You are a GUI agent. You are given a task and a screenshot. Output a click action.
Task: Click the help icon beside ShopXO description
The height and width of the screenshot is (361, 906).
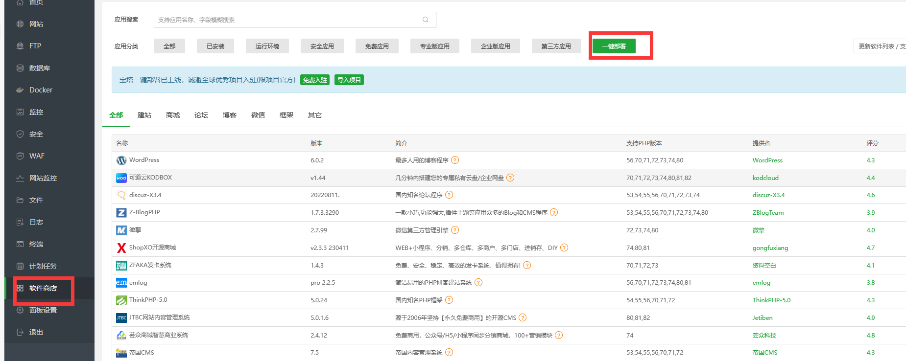[564, 248]
